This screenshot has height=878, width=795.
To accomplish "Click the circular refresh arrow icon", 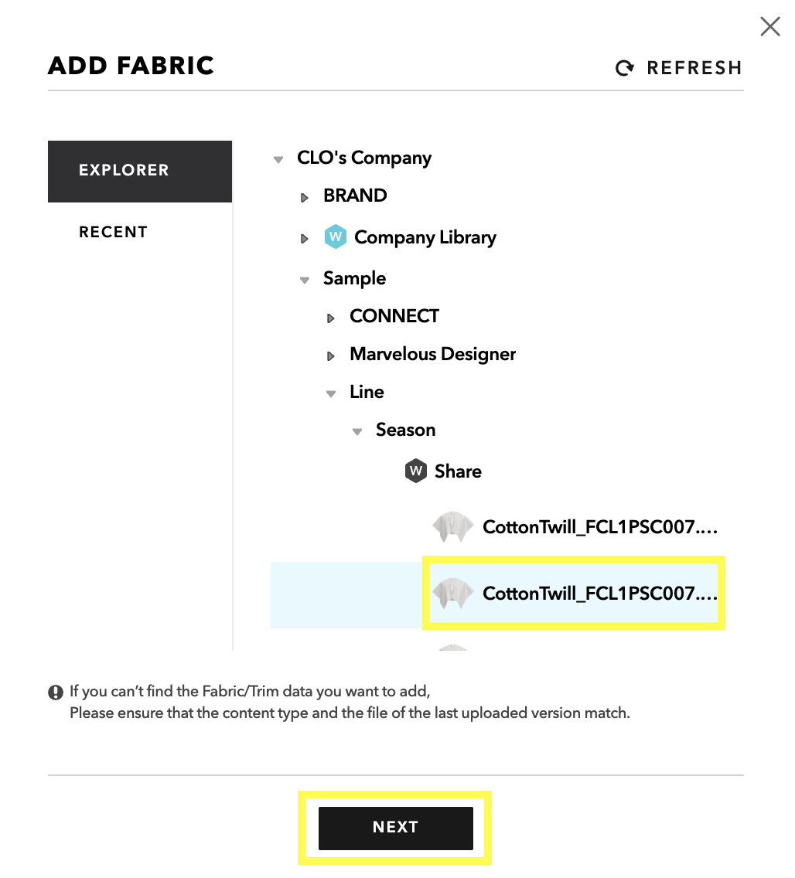I will click(624, 68).
